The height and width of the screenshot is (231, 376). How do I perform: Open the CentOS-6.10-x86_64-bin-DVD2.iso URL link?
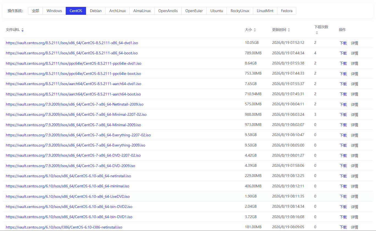[69, 207]
